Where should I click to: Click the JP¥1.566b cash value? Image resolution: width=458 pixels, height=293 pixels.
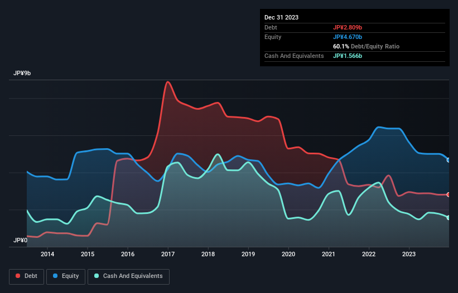pyautogui.click(x=348, y=56)
